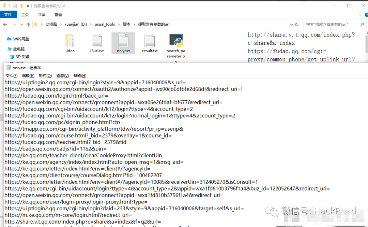Select the JSurl.txt file icon
Image resolution: width=368 pixels, height=227 pixels.
tap(96, 41)
